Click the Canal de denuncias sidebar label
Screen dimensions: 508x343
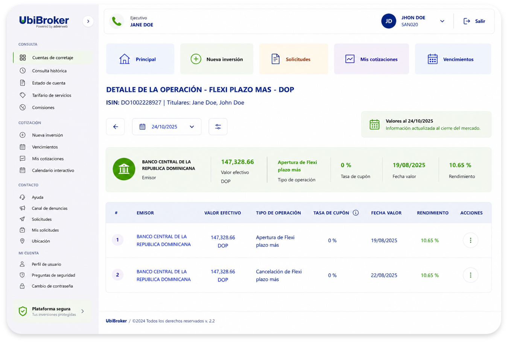point(50,208)
